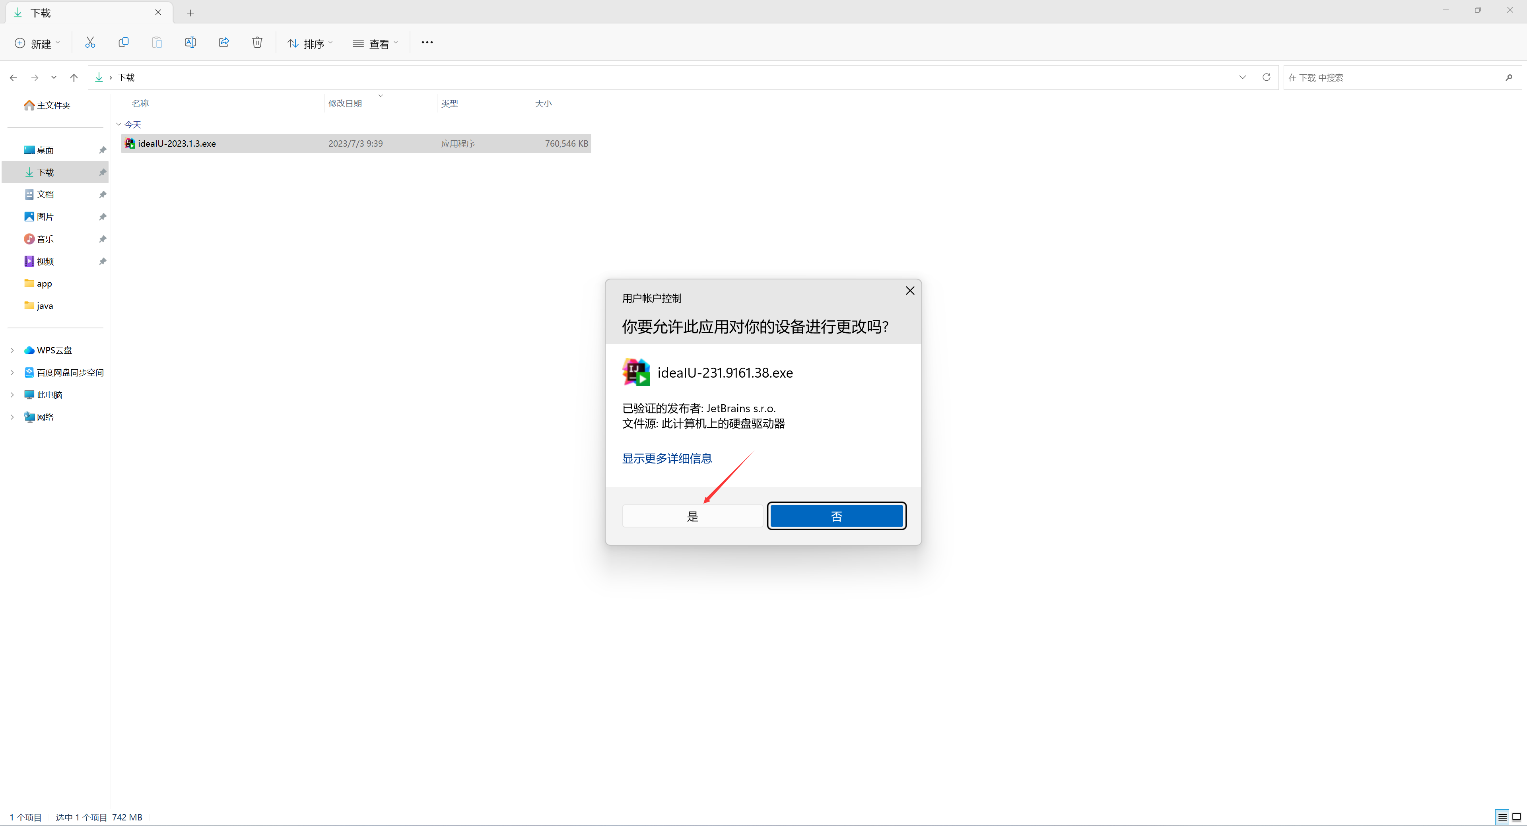The height and width of the screenshot is (826, 1527).
Task: Switch to details view icon in status bar
Action: (x=1502, y=817)
